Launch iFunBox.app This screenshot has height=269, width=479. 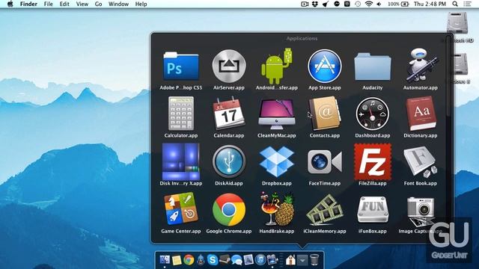click(x=373, y=210)
